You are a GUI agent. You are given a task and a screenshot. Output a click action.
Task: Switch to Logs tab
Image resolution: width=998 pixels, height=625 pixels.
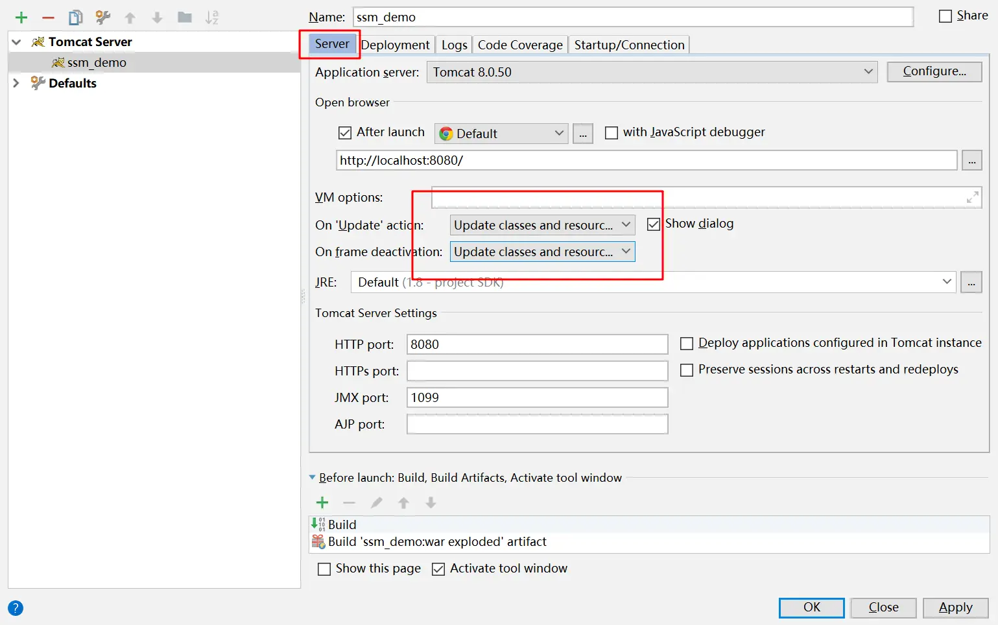454,45
